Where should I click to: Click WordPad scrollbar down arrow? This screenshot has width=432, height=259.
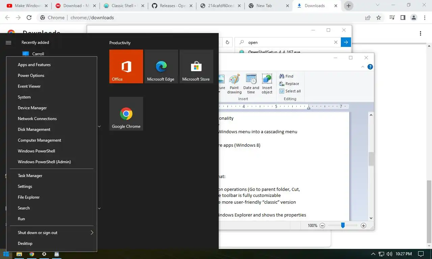(371, 218)
